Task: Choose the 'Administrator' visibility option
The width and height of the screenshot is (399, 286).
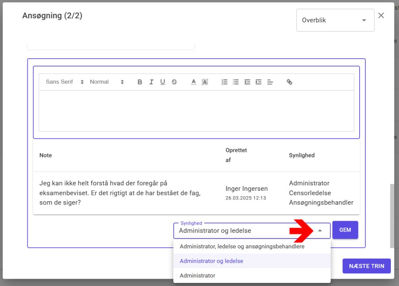Action: click(198, 276)
